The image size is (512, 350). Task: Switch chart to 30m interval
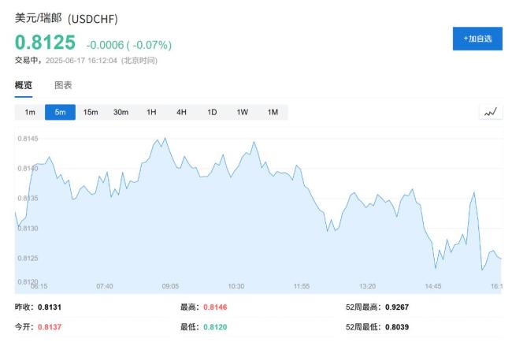point(121,112)
